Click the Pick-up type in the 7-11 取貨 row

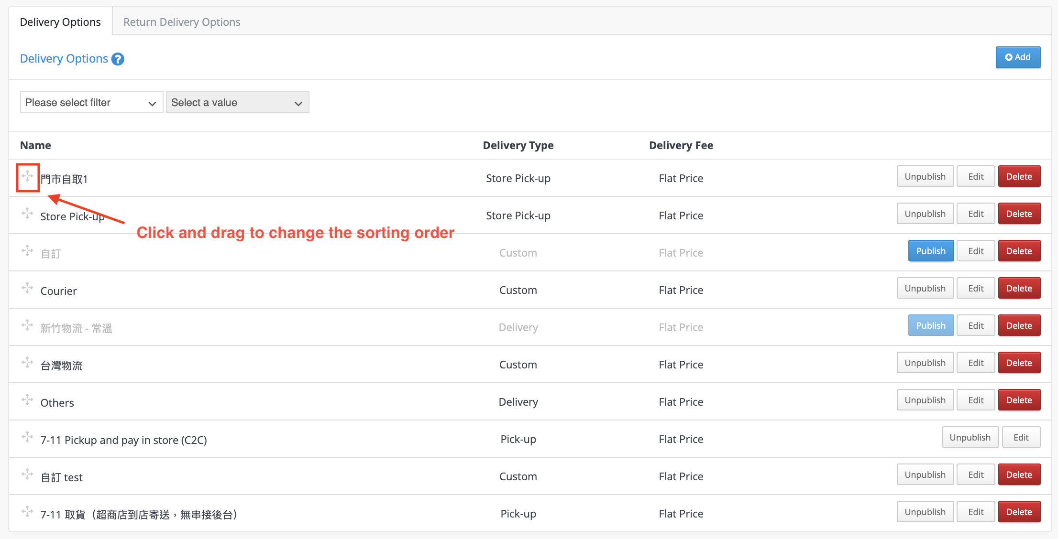pyautogui.click(x=518, y=514)
